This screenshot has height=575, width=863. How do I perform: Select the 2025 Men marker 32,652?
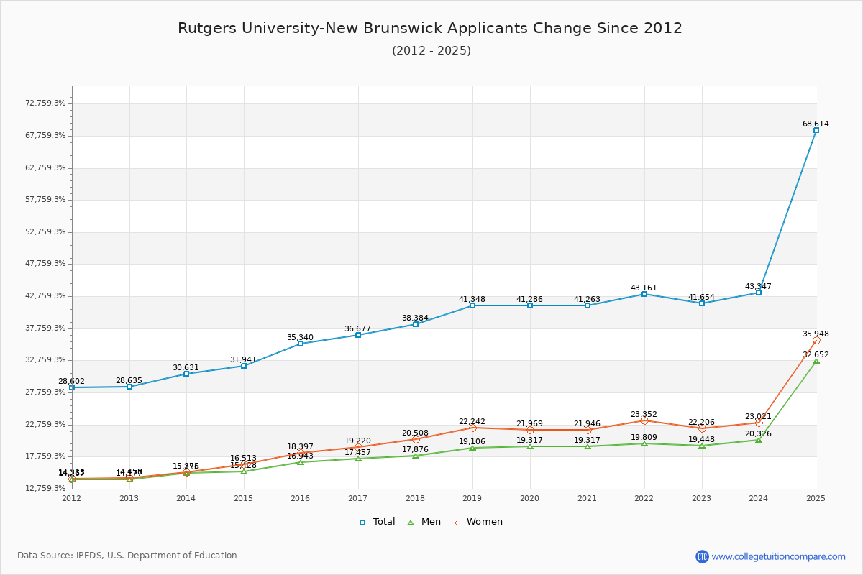[x=816, y=361]
